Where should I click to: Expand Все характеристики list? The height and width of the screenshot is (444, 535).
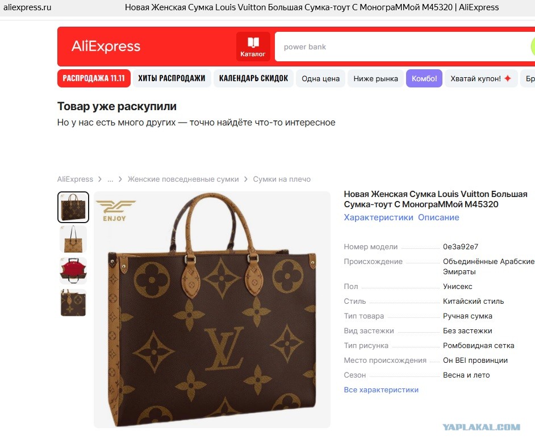[x=381, y=390]
